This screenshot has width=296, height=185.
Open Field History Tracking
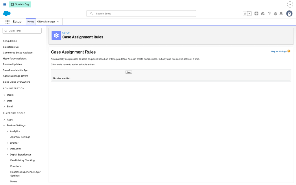[23, 160]
